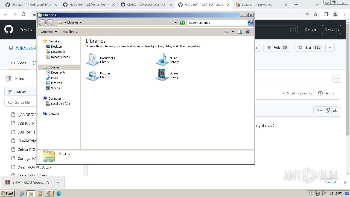Click Show all downloads button
Viewport: 350px width, 197px height.
click(330, 182)
